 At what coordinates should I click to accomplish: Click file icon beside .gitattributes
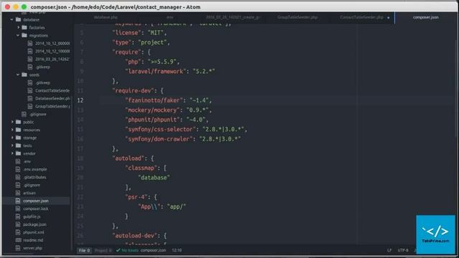tap(18, 177)
